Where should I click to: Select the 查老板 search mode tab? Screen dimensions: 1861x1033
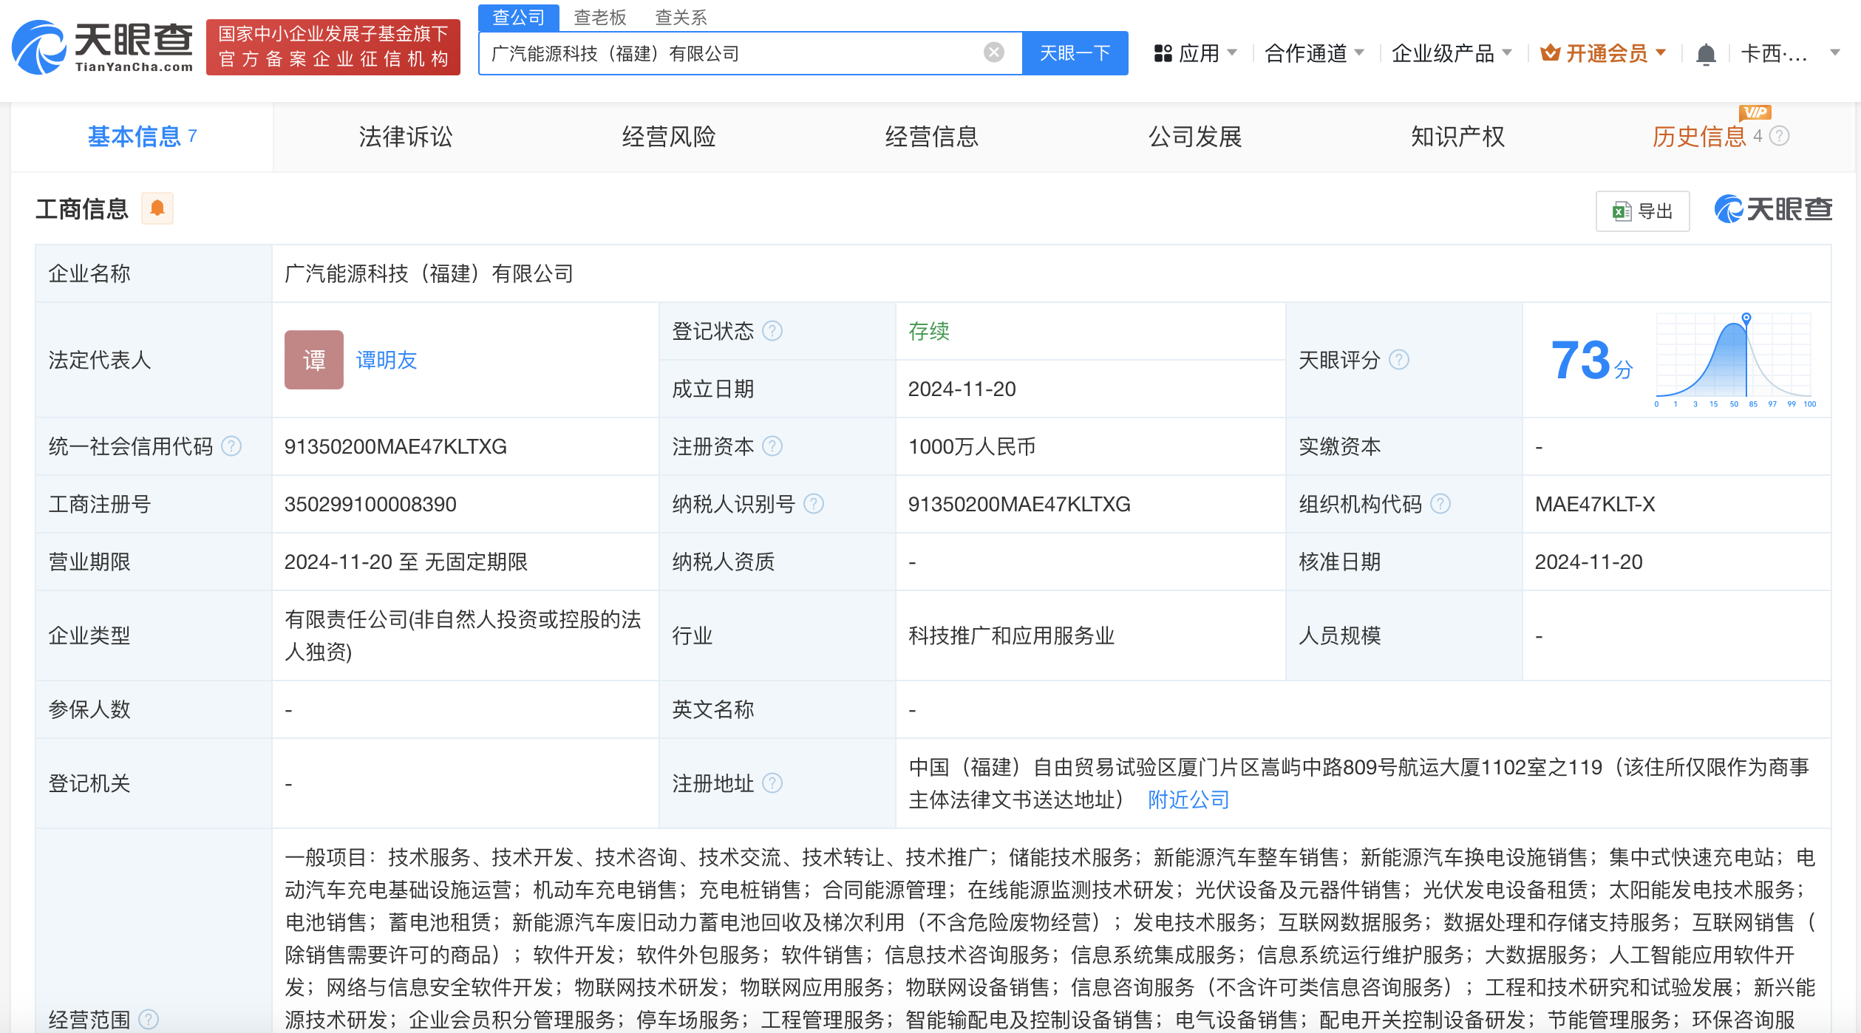click(599, 17)
